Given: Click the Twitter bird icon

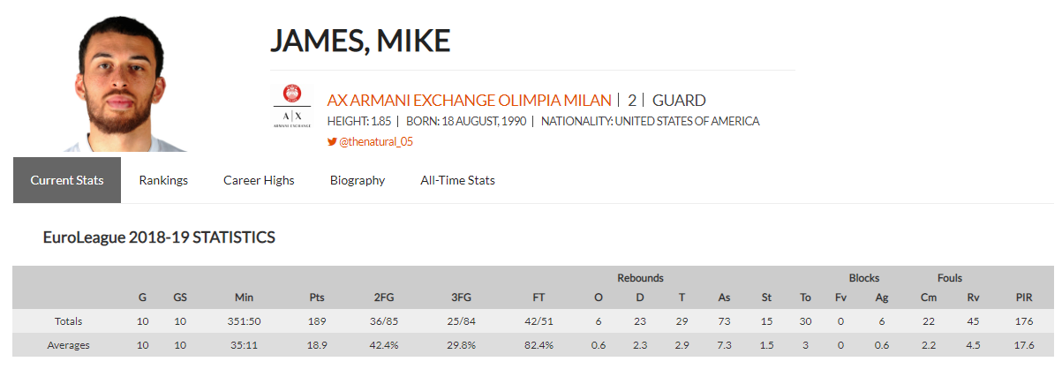Looking at the screenshot, I should (x=332, y=141).
